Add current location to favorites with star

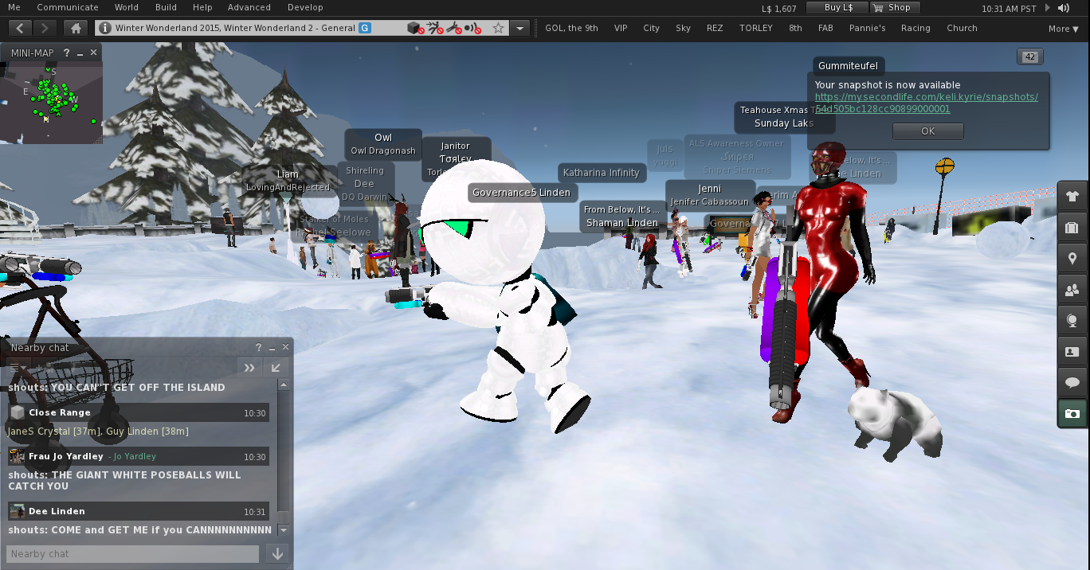tap(498, 28)
